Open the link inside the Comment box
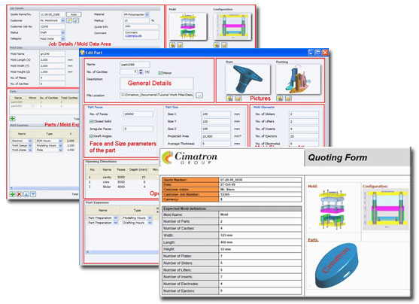 coord(133,36)
